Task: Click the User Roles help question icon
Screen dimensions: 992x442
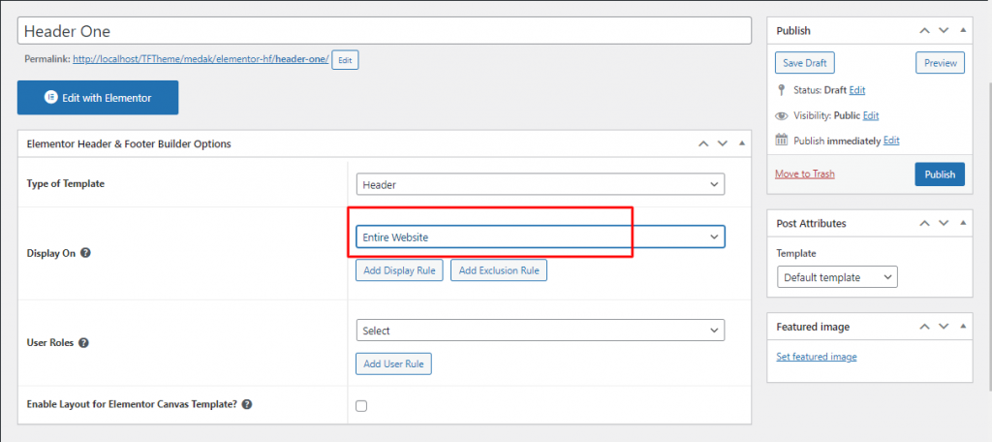Action: [83, 343]
